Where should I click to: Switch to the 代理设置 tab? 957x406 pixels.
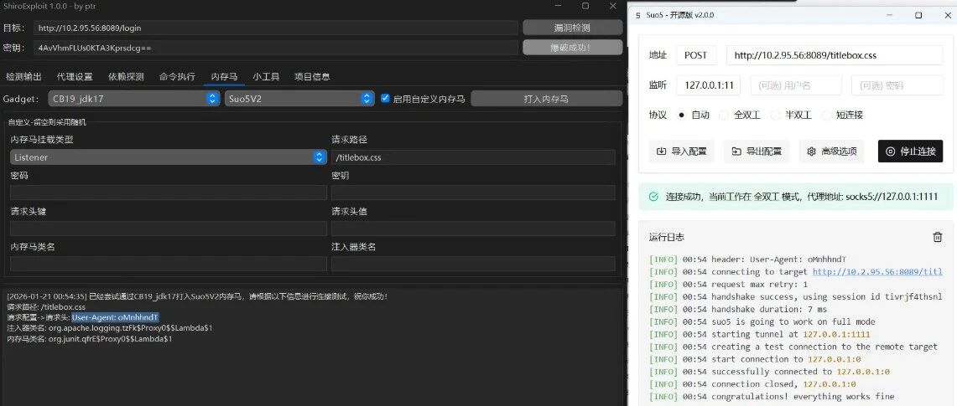click(x=75, y=77)
